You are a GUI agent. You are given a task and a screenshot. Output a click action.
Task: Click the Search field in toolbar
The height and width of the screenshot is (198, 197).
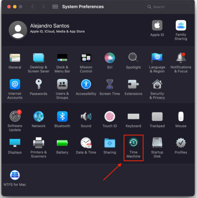[x=169, y=6]
